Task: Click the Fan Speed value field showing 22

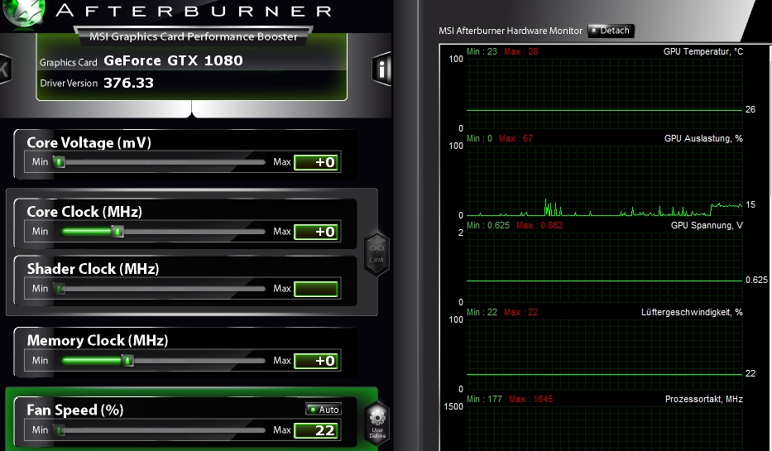Action: coord(316,430)
